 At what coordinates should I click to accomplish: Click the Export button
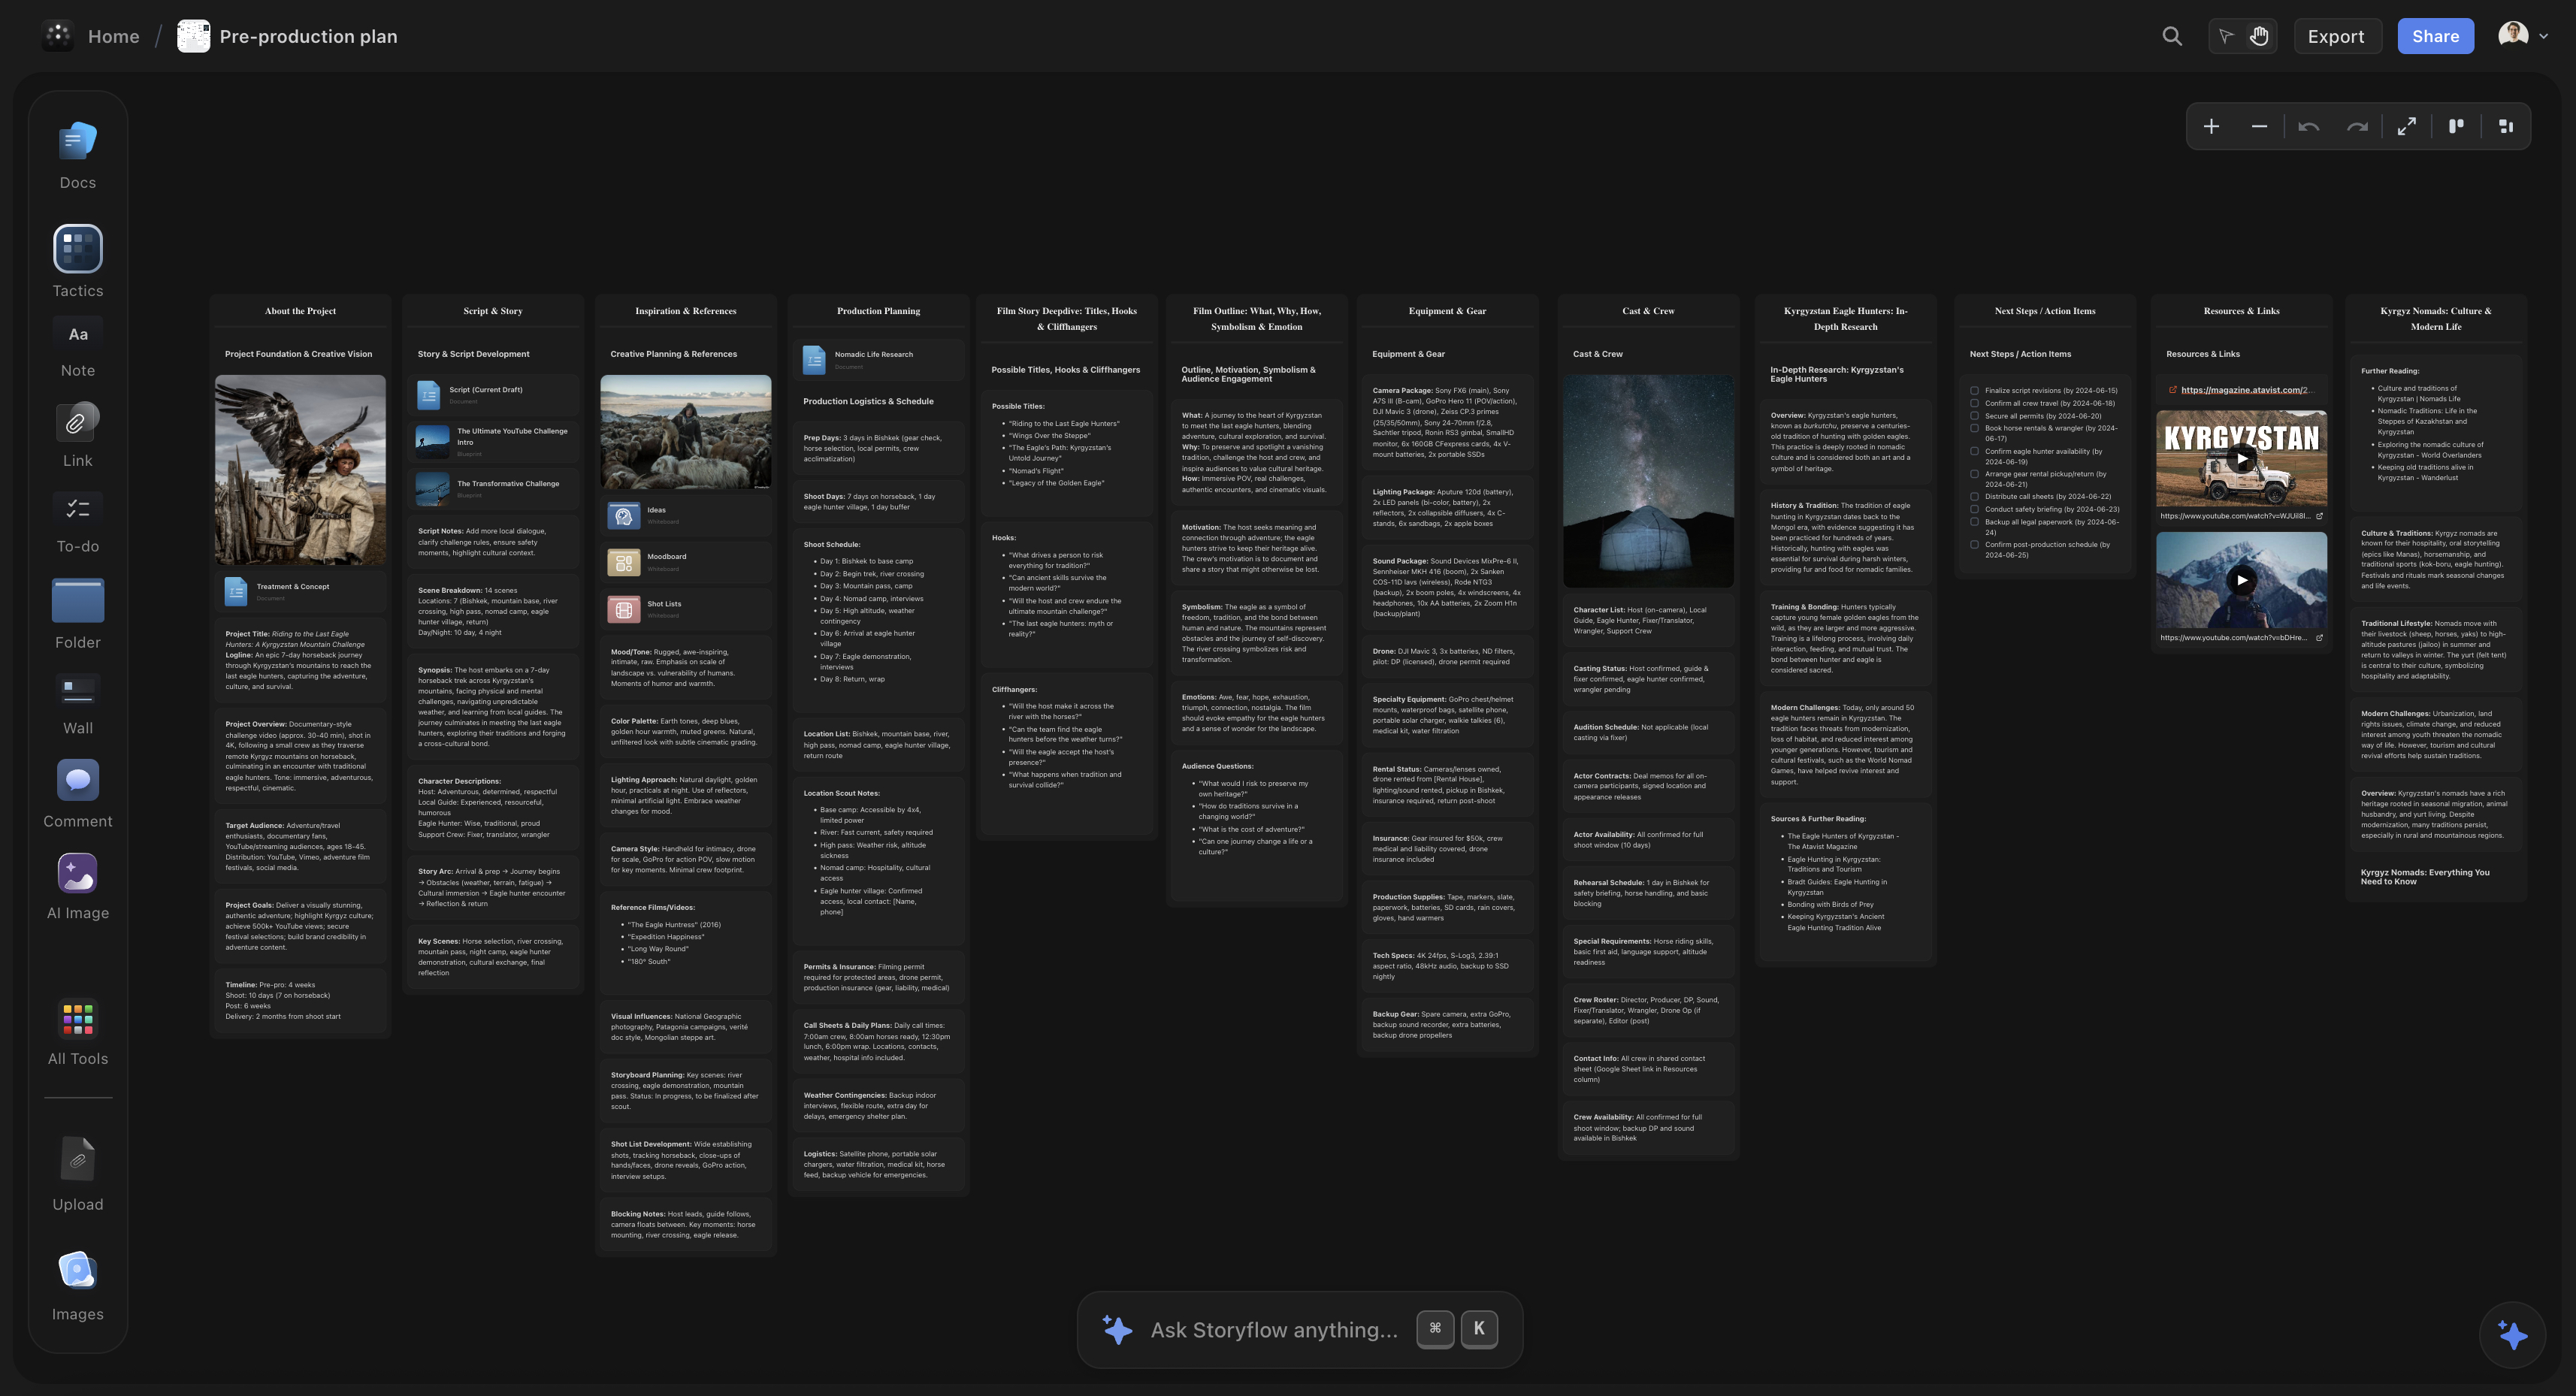pos(2336,35)
